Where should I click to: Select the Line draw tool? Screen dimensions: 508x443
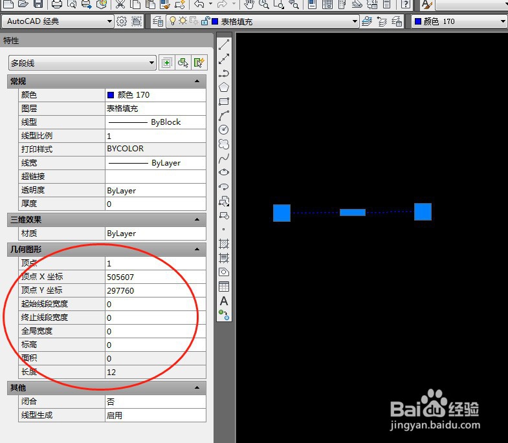224,45
